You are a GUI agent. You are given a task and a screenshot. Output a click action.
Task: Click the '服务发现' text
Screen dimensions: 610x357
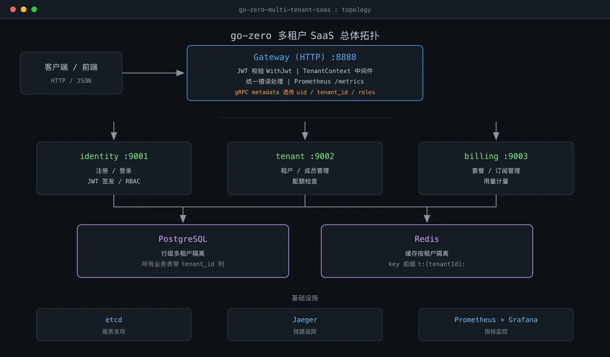[x=114, y=331]
